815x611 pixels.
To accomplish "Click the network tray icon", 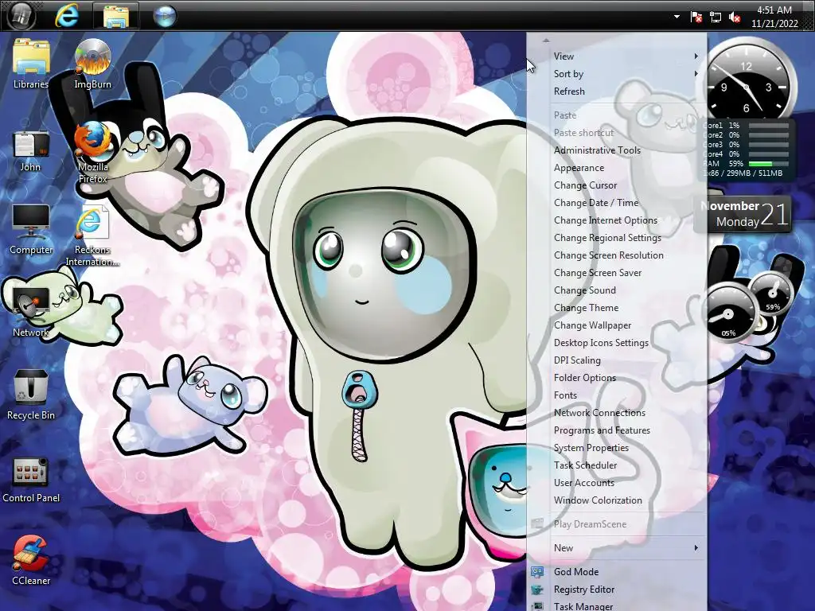I will [716, 18].
